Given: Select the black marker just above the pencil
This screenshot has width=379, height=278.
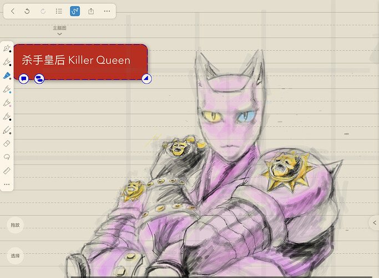Looking at the screenshot, I should [x=7, y=116].
